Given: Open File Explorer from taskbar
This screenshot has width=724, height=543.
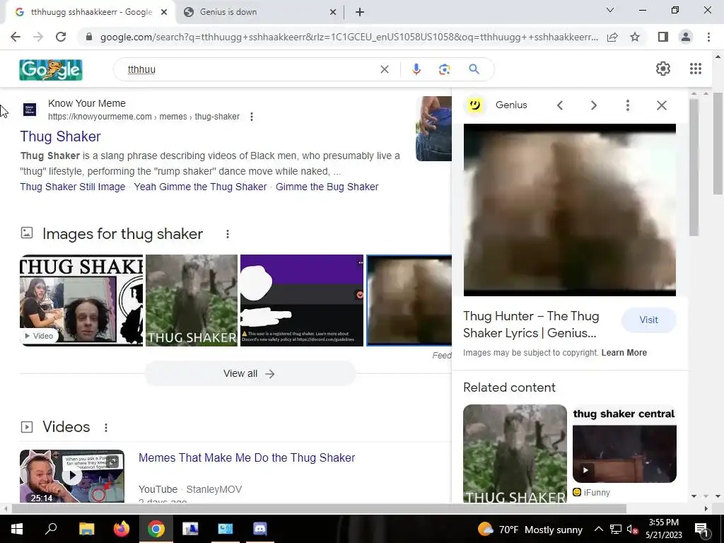Looking at the screenshot, I should [86, 529].
